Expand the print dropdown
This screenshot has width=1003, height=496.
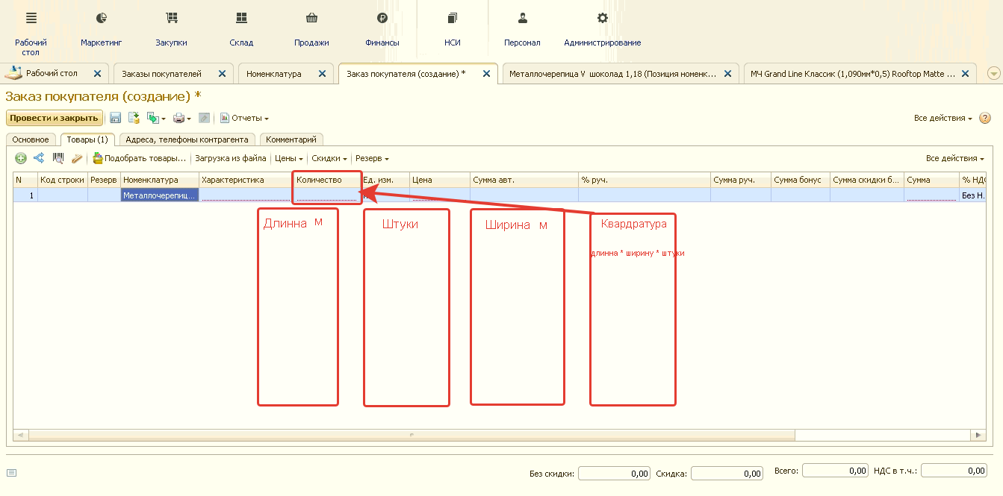pos(182,118)
